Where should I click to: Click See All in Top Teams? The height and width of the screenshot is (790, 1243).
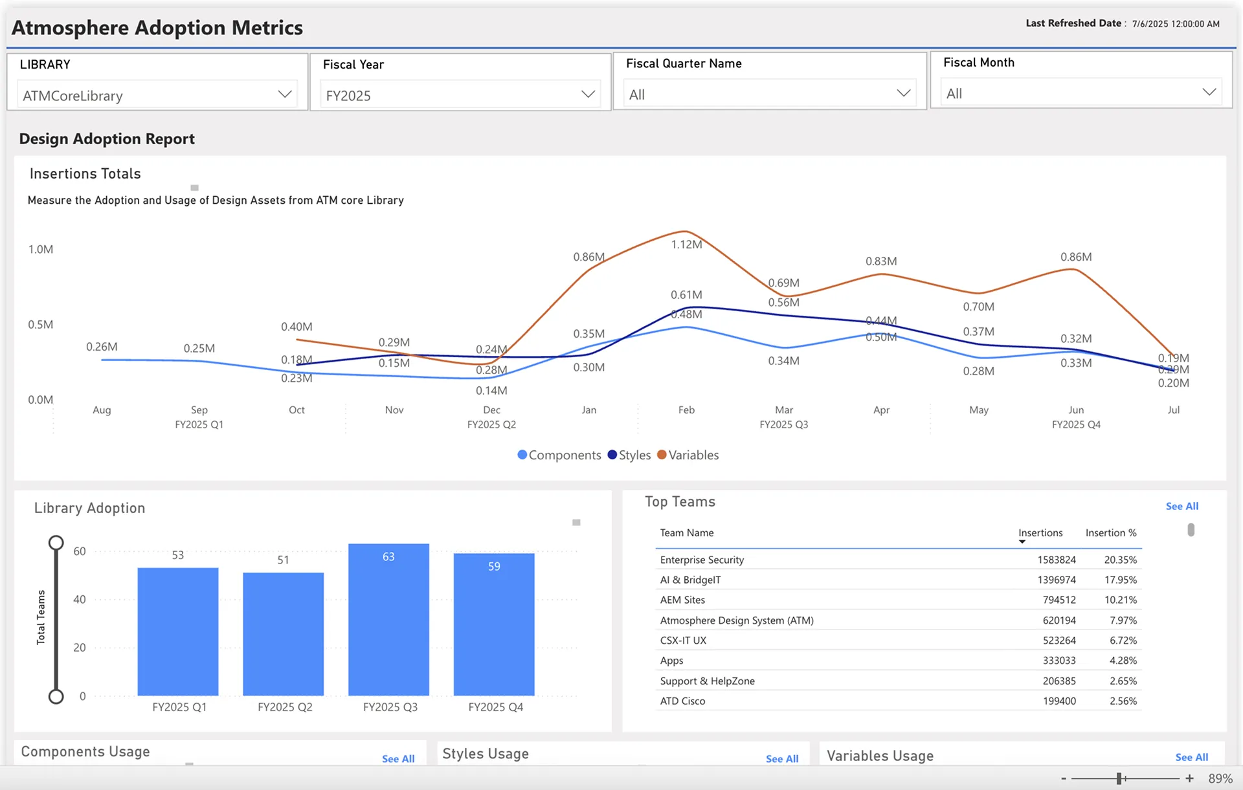click(x=1181, y=506)
